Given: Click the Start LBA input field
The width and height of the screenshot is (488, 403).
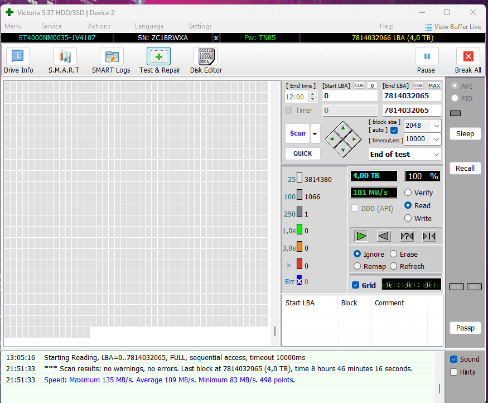Looking at the screenshot, I should click(349, 96).
